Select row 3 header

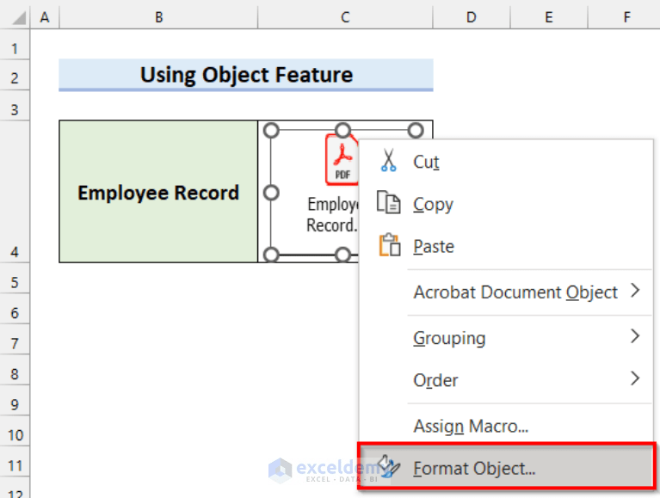point(15,106)
